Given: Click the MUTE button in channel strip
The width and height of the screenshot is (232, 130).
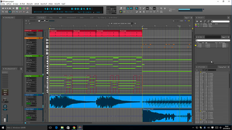Looking at the screenshot, I should [x=5, y=92].
